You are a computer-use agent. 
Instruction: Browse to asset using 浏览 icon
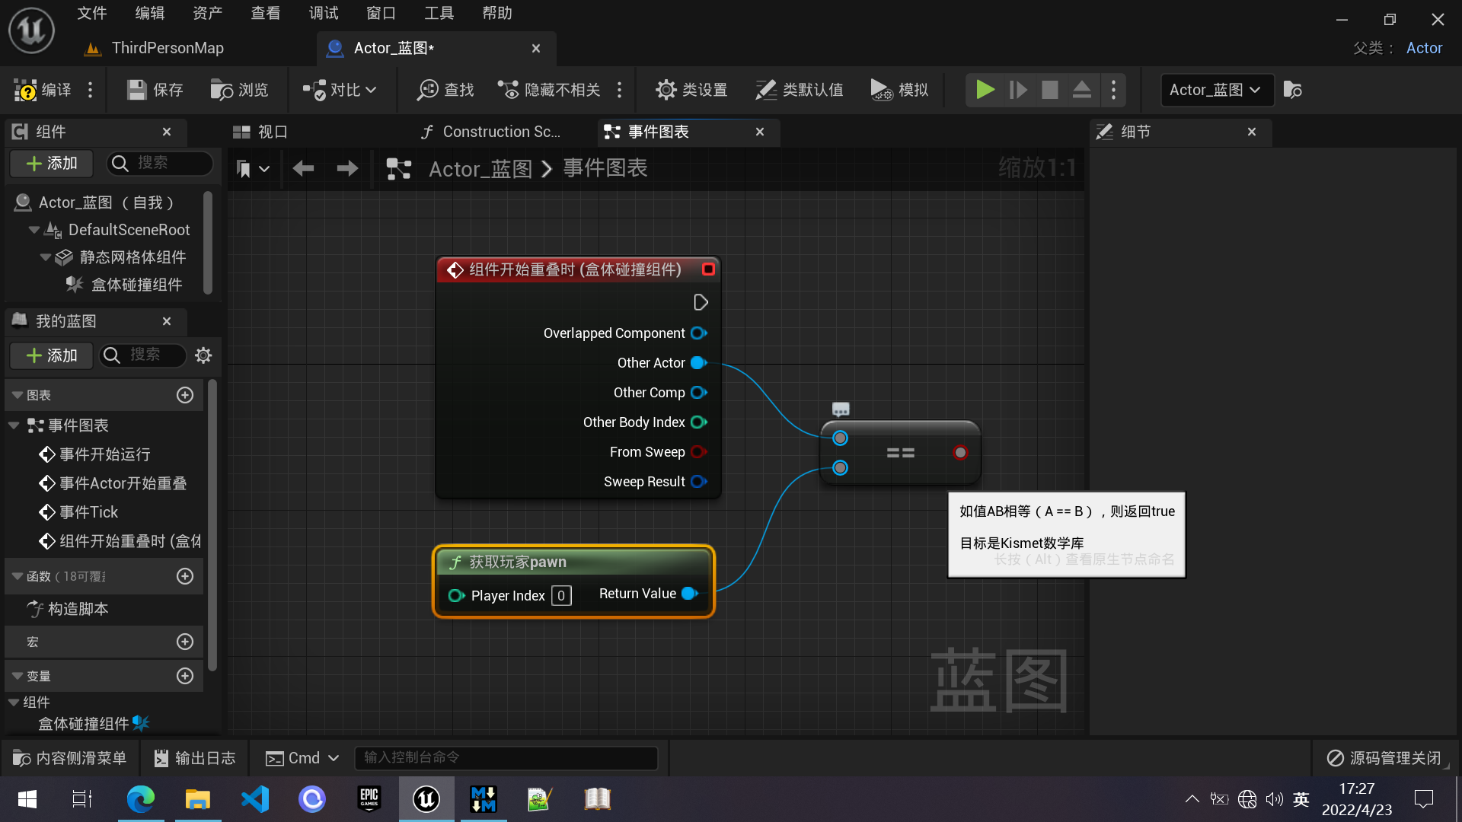point(239,90)
